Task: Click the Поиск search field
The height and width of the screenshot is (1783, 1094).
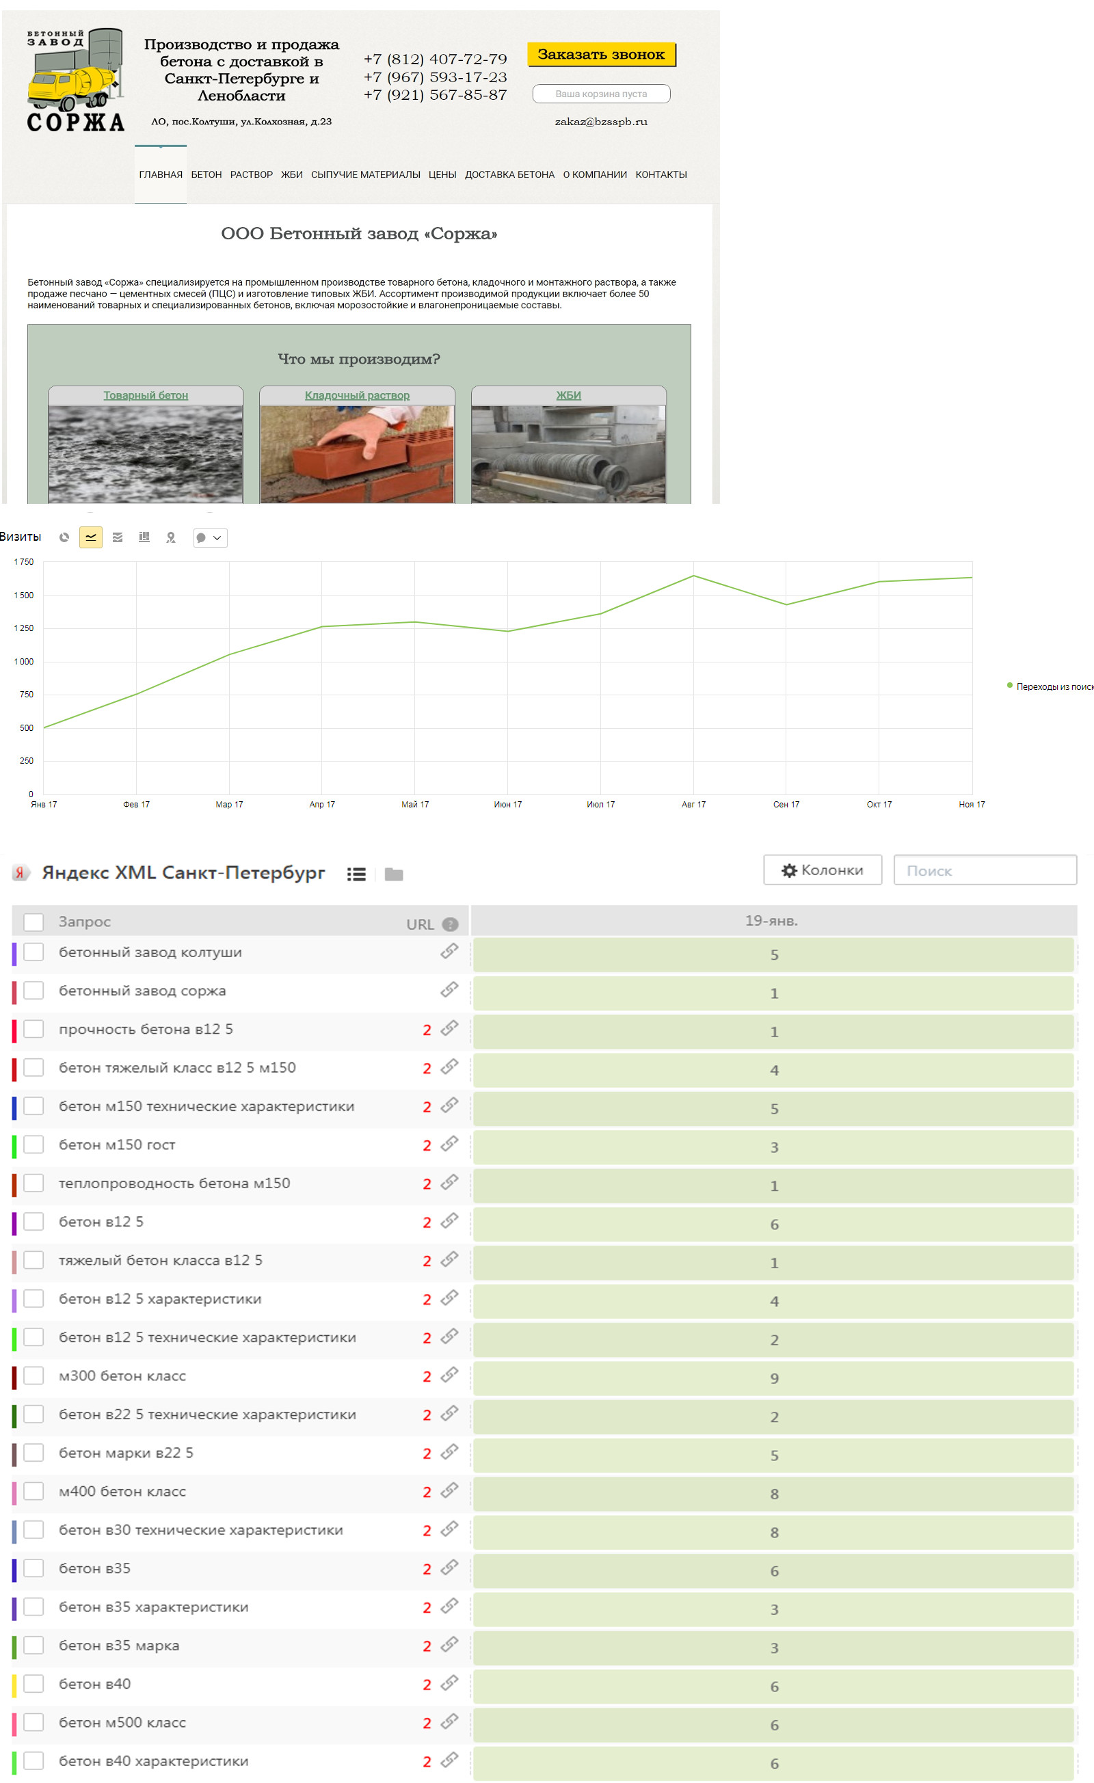Action: pos(985,870)
